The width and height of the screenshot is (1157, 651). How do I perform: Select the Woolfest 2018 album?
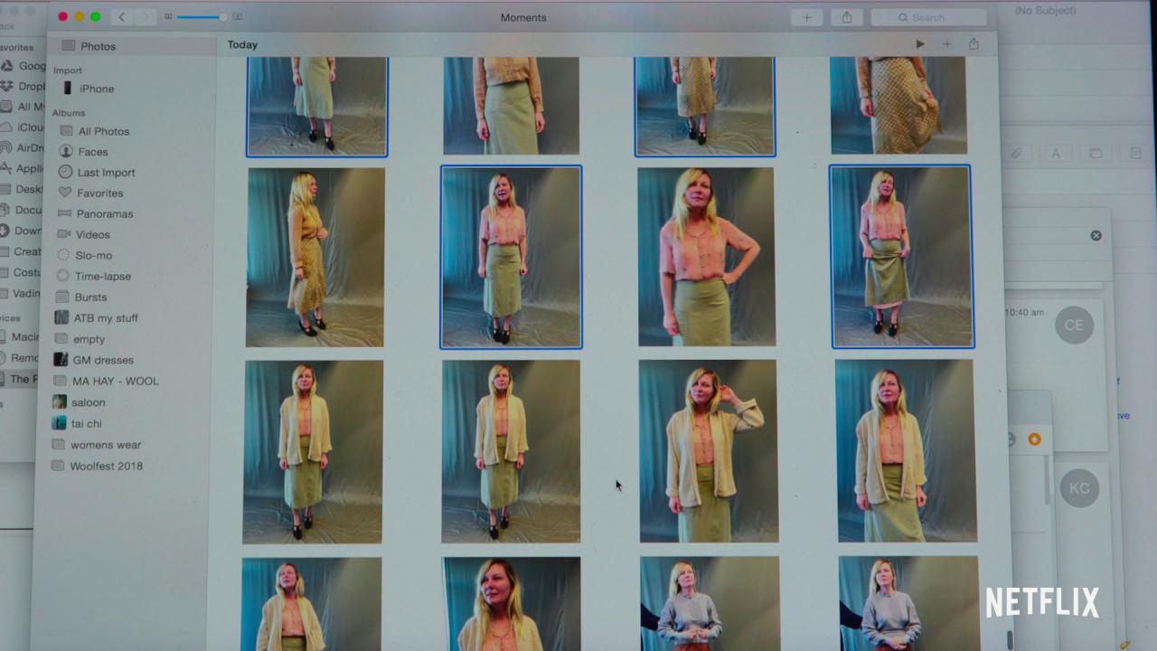(x=106, y=467)
